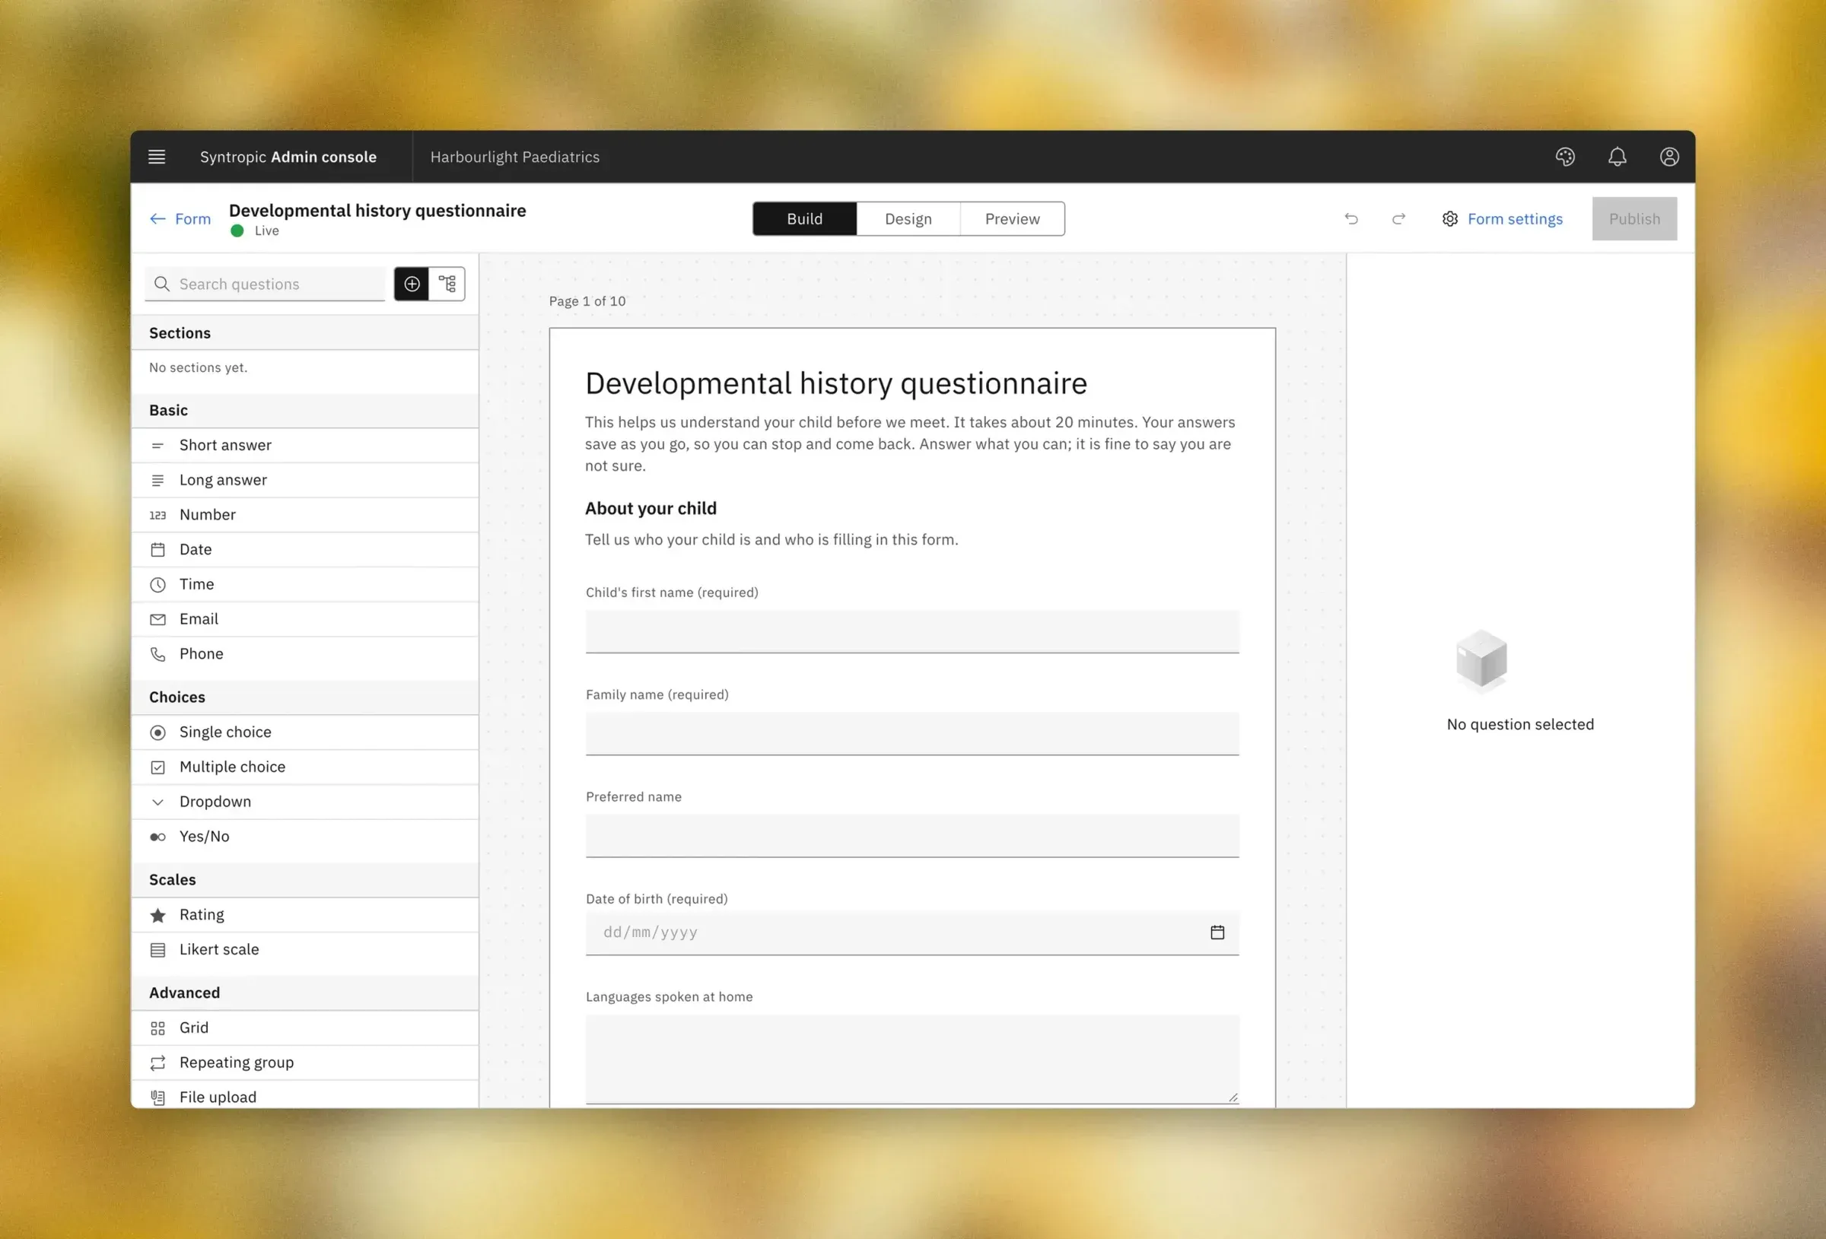Add a Dropdown question
Image resolution: width=1826 pixels, height=1239 pixels.
coord(305,802)
